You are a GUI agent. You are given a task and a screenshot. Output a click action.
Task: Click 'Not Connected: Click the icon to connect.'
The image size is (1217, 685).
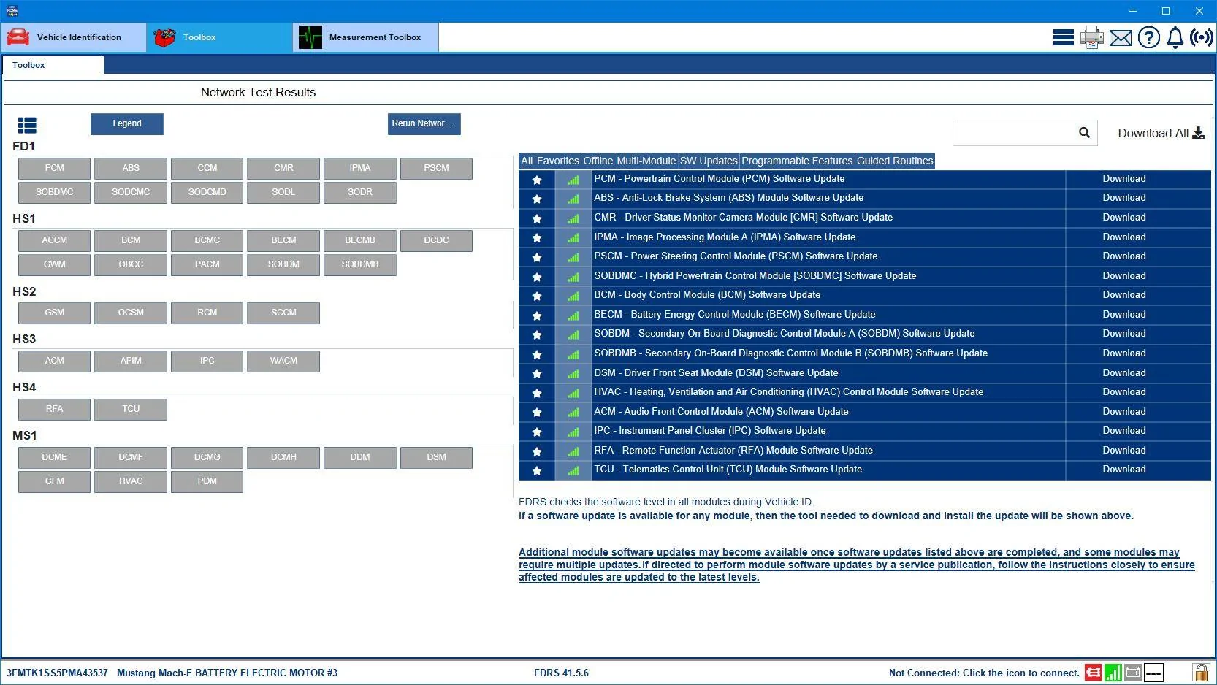tap(984, 673)
